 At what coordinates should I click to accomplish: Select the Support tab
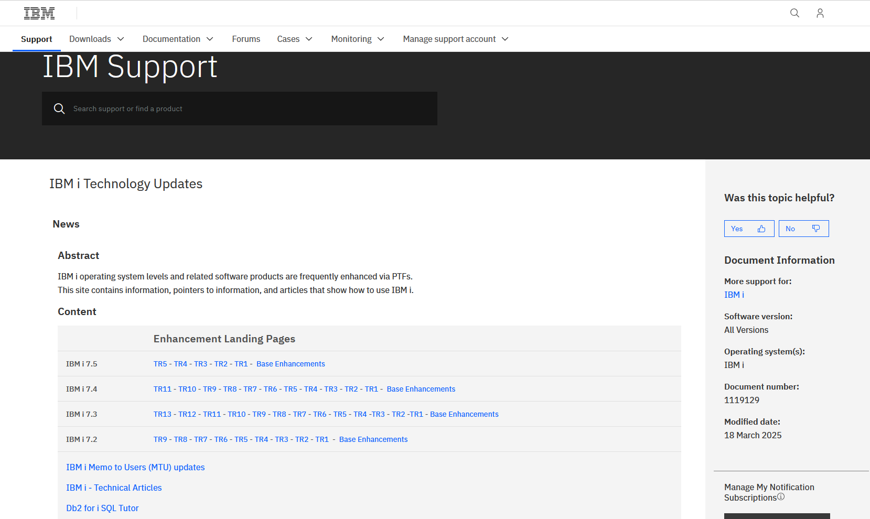[37, 39]
